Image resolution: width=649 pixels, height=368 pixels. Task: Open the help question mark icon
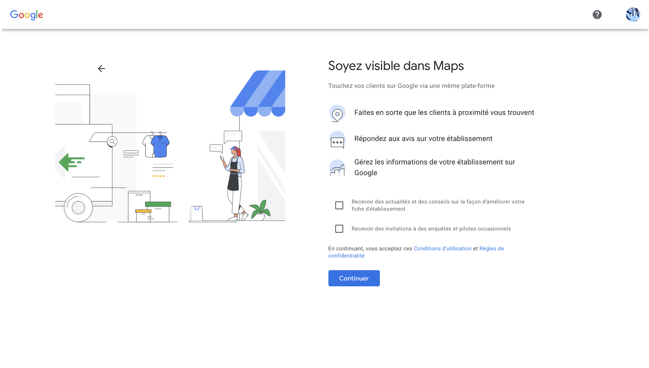597,15
